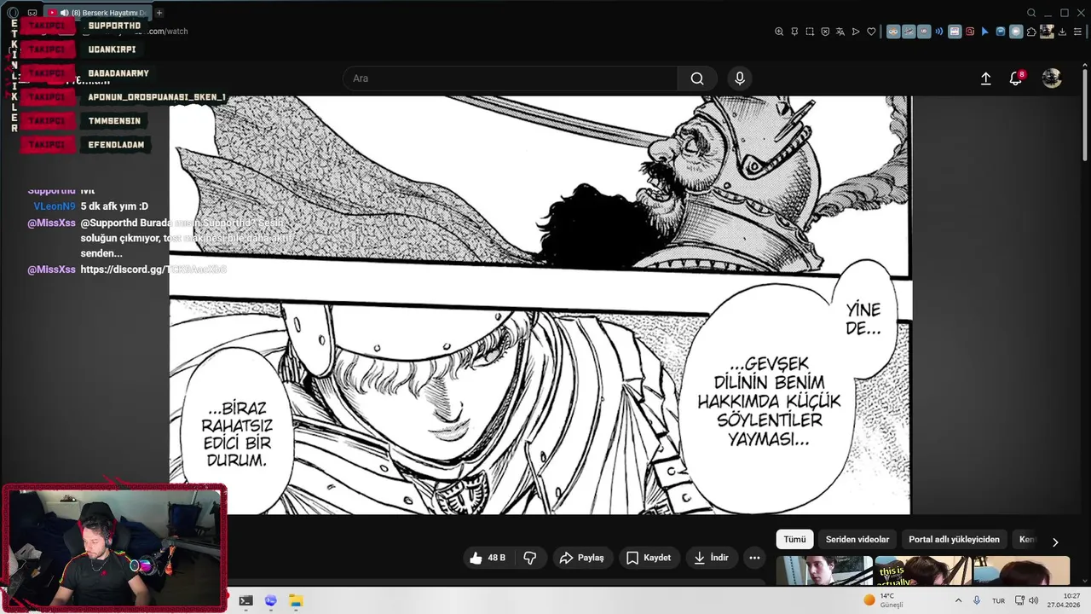1091x614 pixels.
Task: Open File Explorer folder in the taskbar
Action: tap(296, 600)
